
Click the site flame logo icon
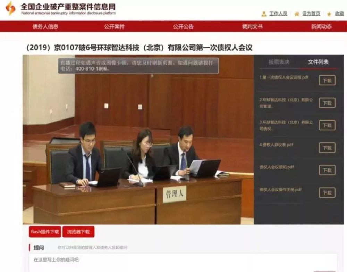coord(10,8)
